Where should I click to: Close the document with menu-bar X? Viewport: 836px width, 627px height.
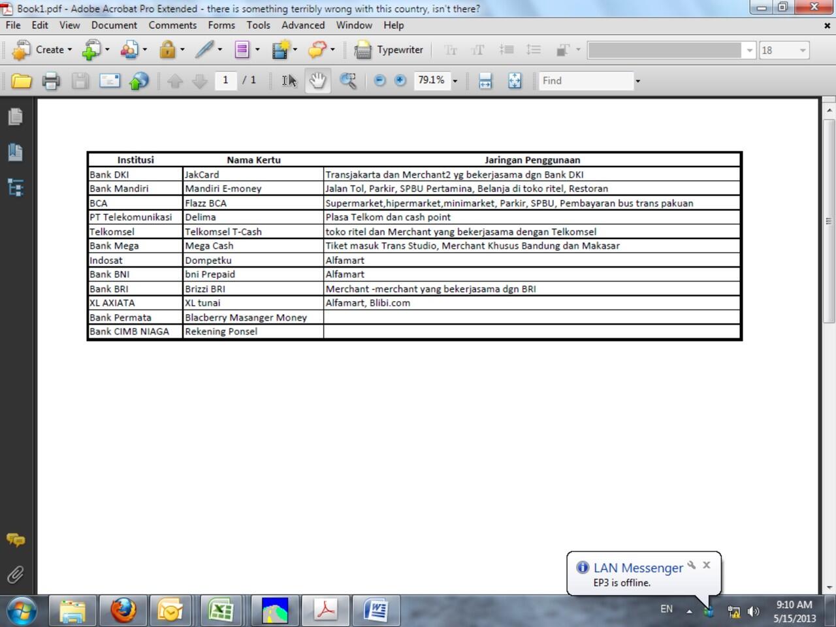click(827, 25)
